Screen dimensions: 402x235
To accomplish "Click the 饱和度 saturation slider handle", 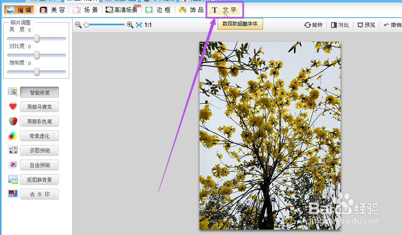I will (37, 72).
